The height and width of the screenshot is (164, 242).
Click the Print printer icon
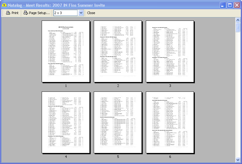(x=8, y=13)
